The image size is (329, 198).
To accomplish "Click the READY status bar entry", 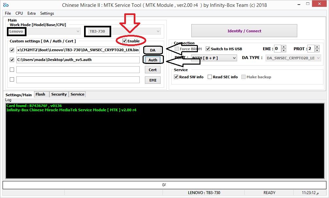I will click(x=269, y=192).
